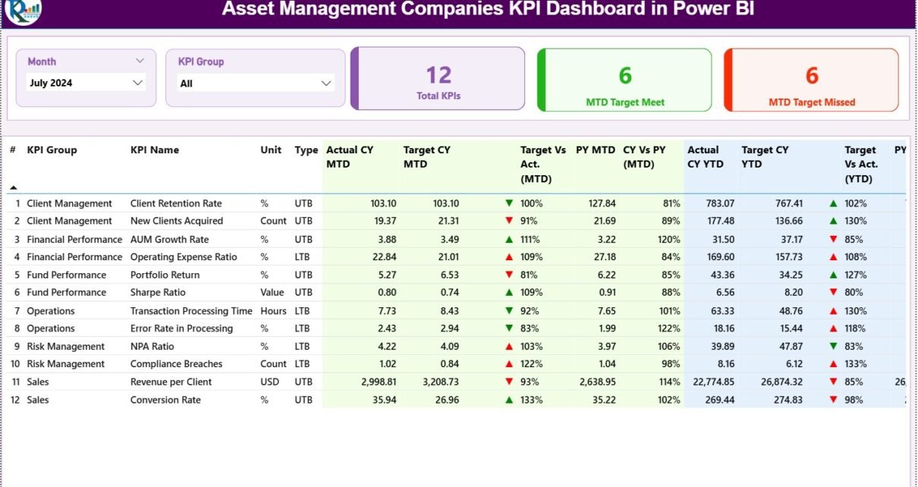This screenshot has width=918, height=487.
Task: Open the July 2024 month dropdown
Action: [x=137, y=83]
